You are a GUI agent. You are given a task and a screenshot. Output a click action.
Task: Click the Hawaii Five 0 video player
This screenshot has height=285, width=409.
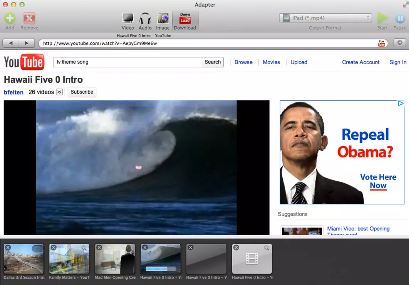(x=137, y=167)
